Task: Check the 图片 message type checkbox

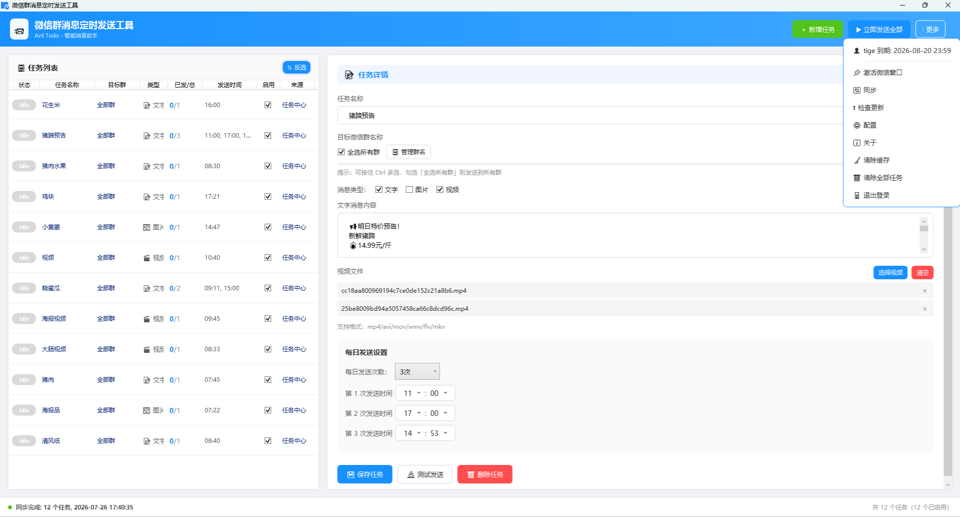Action: pos(409,190)
